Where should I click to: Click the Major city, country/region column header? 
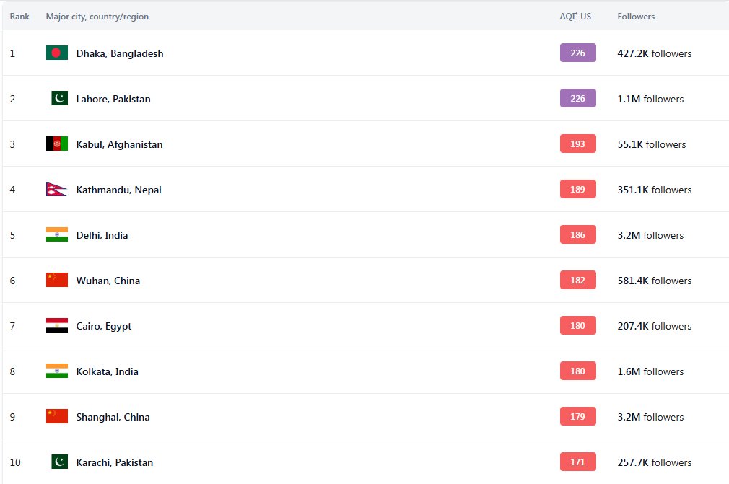click(x=97, y=17)
